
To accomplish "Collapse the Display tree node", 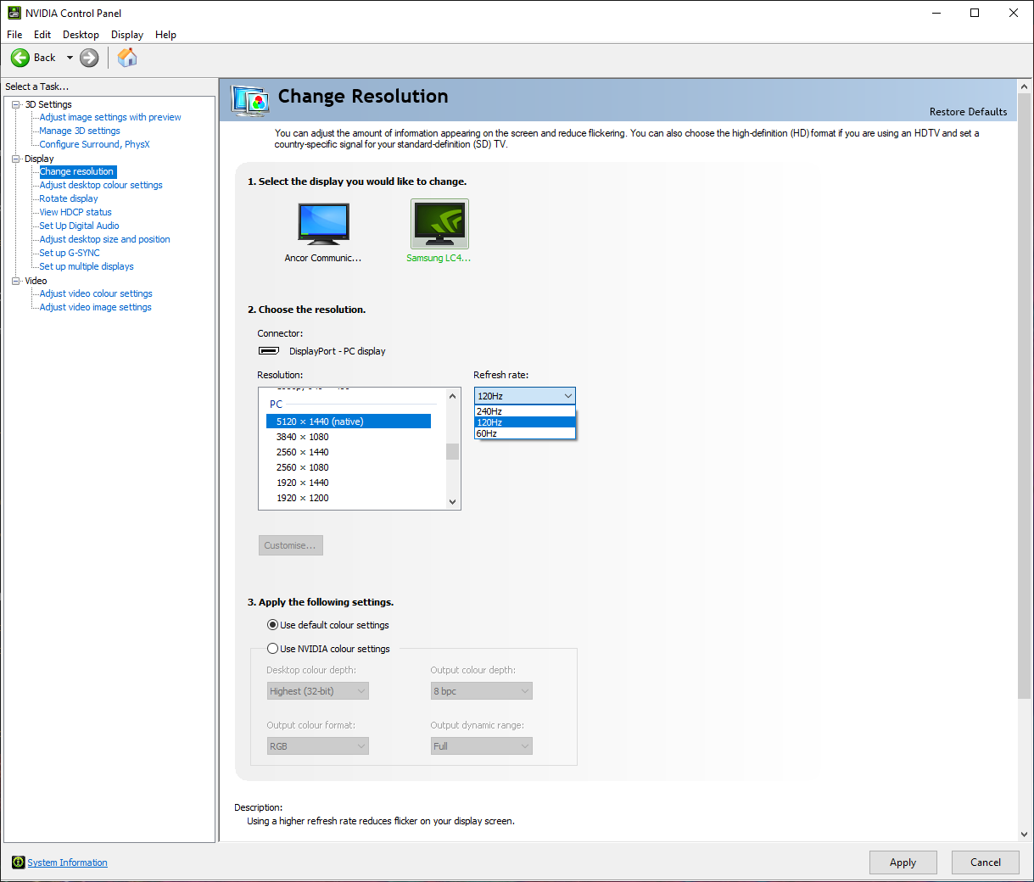I will click(x=15, y=159).
